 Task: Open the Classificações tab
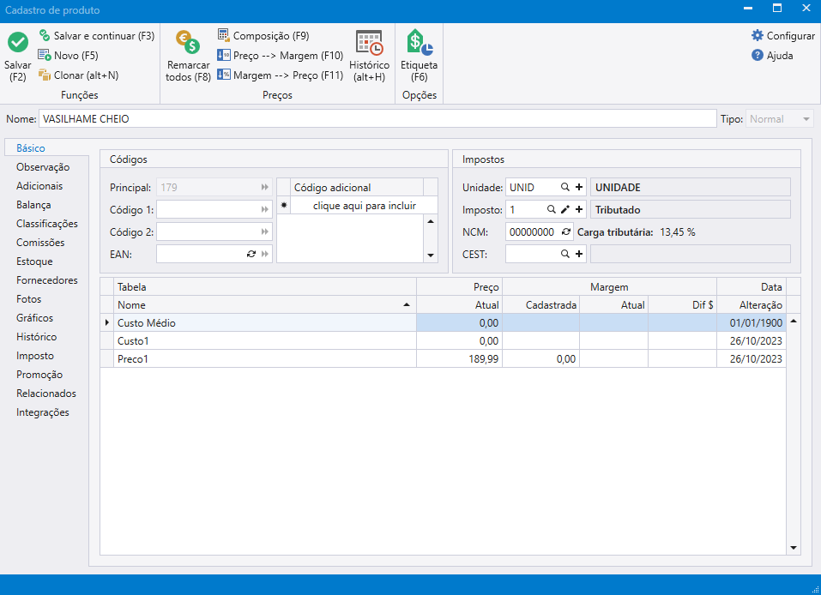point(47,224)
